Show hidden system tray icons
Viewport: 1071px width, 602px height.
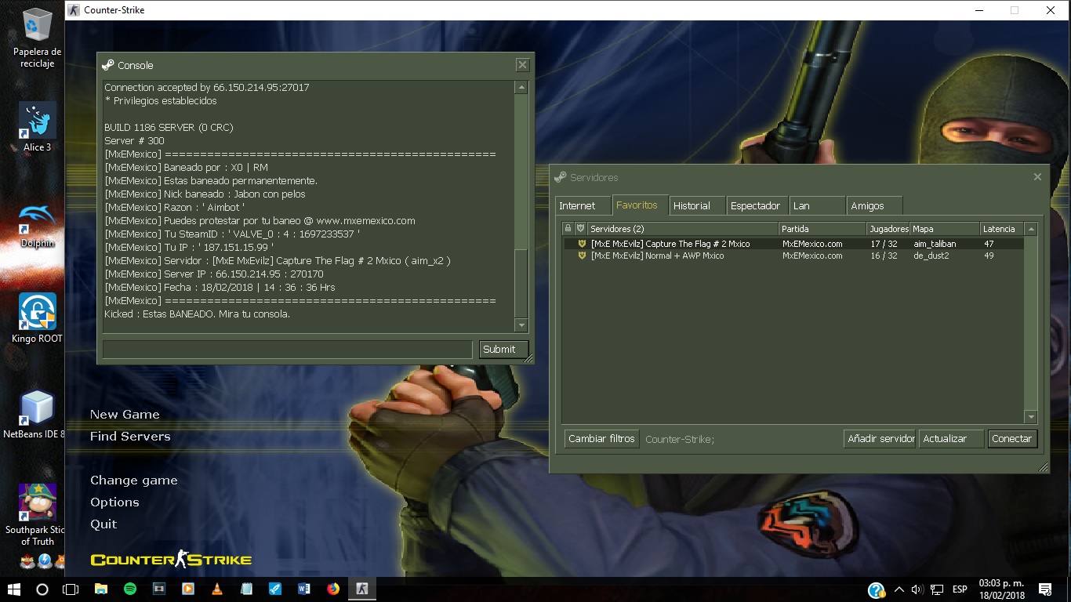899,589
